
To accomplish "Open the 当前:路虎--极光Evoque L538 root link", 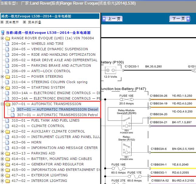I will 48,33.
